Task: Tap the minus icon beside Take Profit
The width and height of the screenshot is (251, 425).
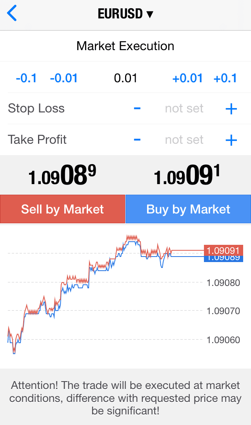Action: pyautogui.click(x=137, y=139)
